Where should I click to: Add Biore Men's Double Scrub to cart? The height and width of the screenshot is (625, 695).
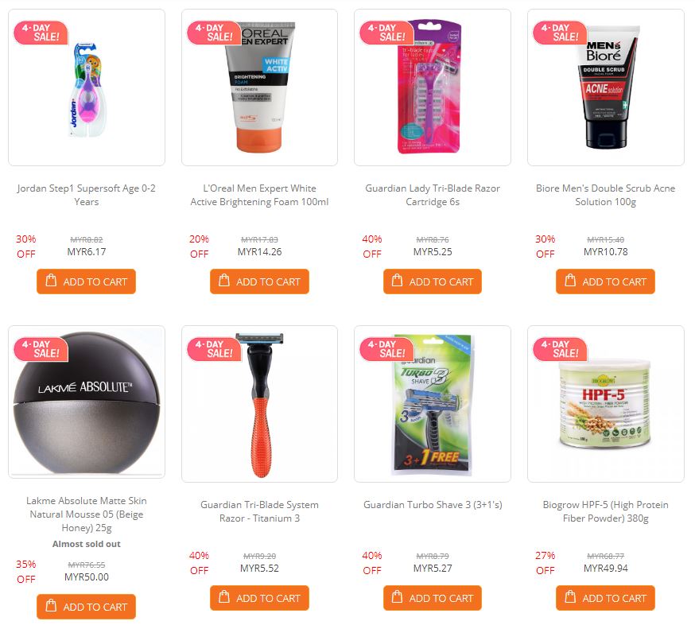[605, 281]
